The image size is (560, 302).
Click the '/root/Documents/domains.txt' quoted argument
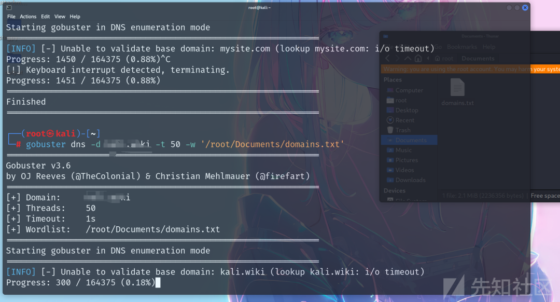tap(272, 144)
